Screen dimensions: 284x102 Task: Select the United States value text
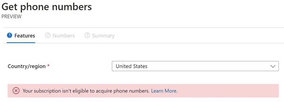[131, 66]
